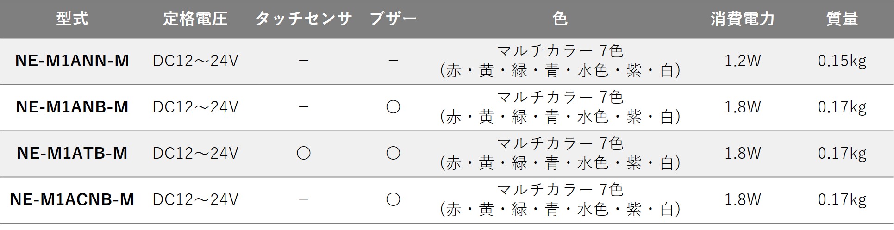
Task: Click the touch sensor circle for NE-M1ATB-M
Action: [x=303, y=153]
